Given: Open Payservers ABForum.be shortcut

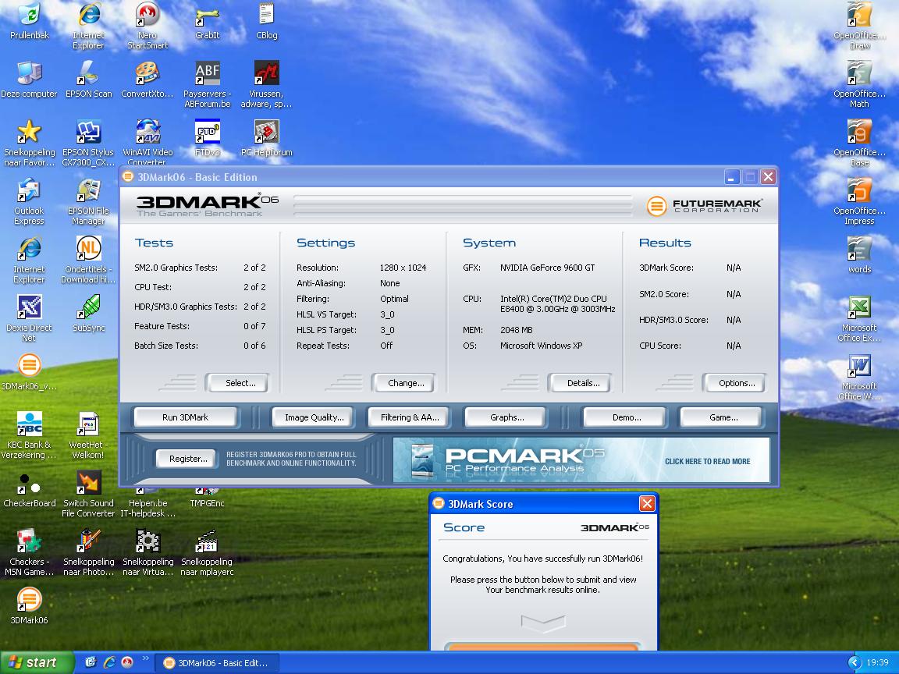Looking at the screenshot, I should click(207, 83).
